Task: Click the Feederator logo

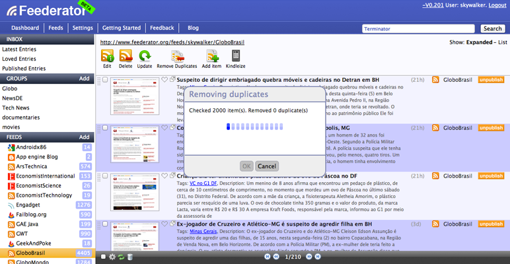Action: [46, 11]
